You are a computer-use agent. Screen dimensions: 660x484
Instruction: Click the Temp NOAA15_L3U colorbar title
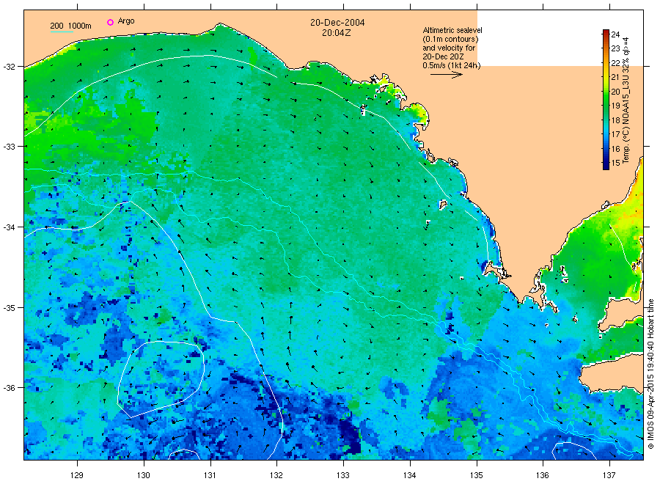click(626, 100)
